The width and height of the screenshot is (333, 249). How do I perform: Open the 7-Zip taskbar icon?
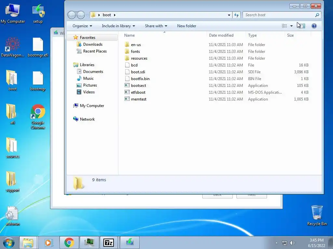pyautogui.click(x=109, y=243)
